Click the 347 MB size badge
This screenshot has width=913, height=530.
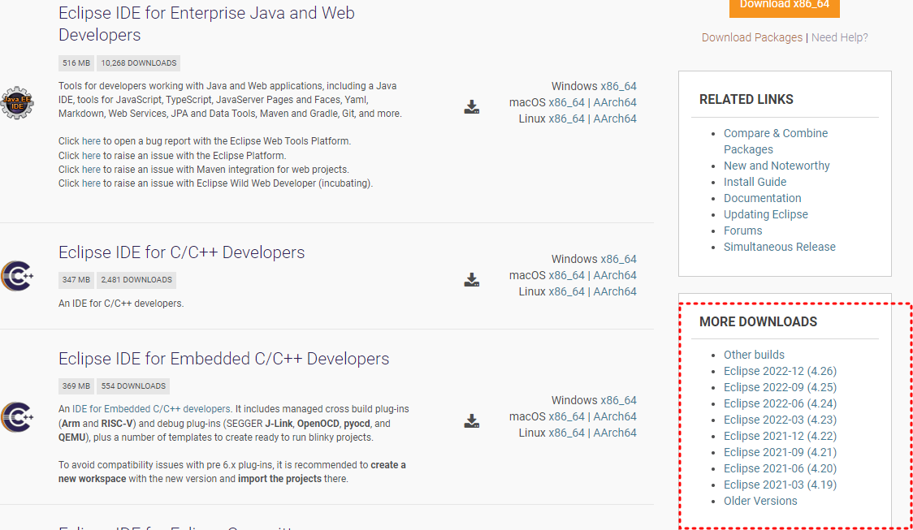pyautogui.click(x=76, y=280)
